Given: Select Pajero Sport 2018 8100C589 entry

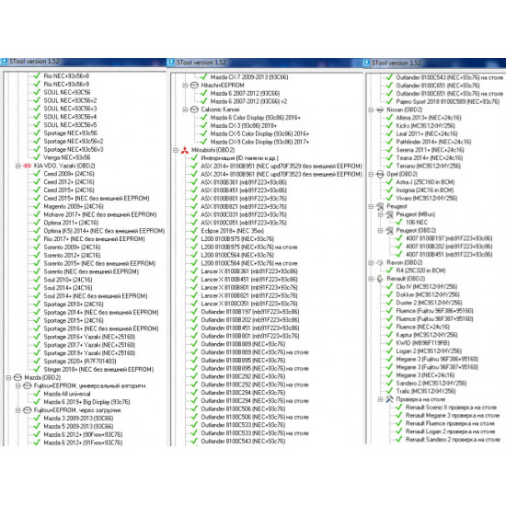Looking at the screenshot, I should pyautogui.click(x=448, y=101).
